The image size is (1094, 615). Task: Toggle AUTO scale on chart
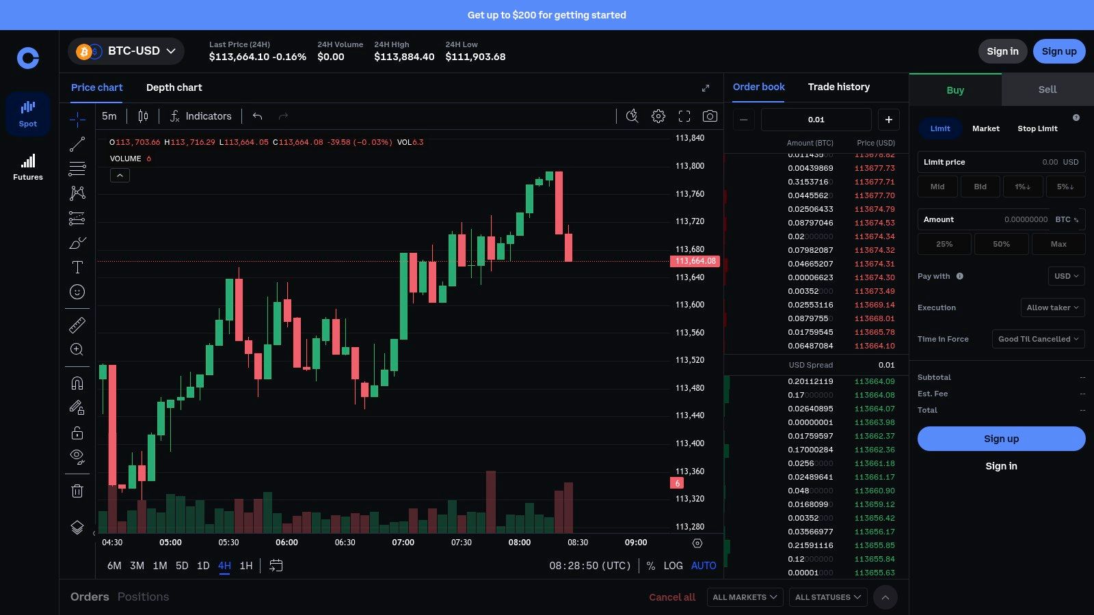(x=704, y=566)
